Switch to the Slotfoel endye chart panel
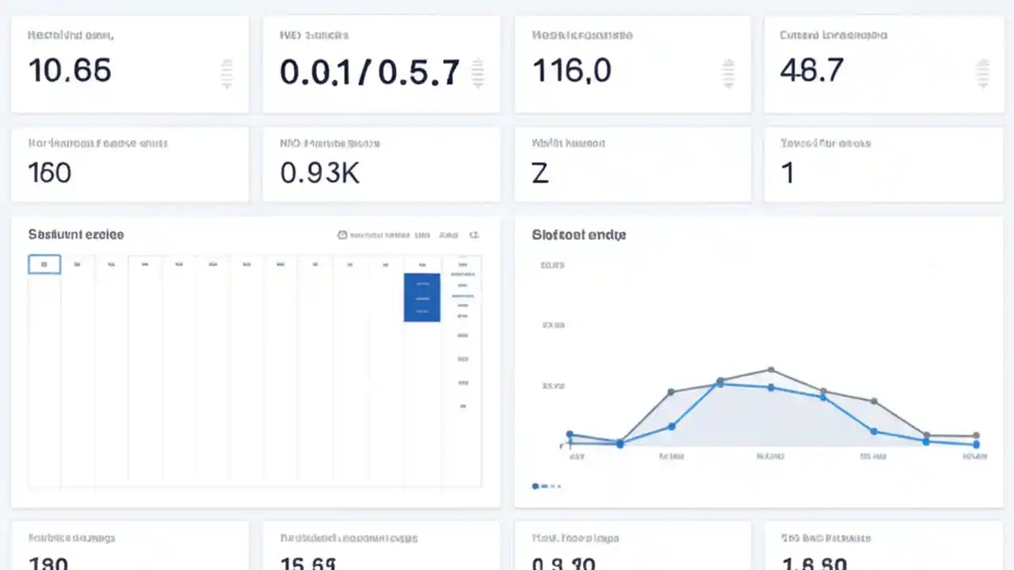The width and height of the screenshot is (1014, 570). click(x=578, y=234)
